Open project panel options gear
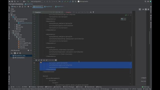Screen dimensions: 160x90 [x=28, y=6]
